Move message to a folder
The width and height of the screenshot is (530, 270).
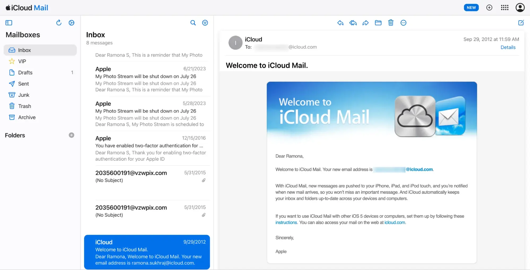[378, 23]
